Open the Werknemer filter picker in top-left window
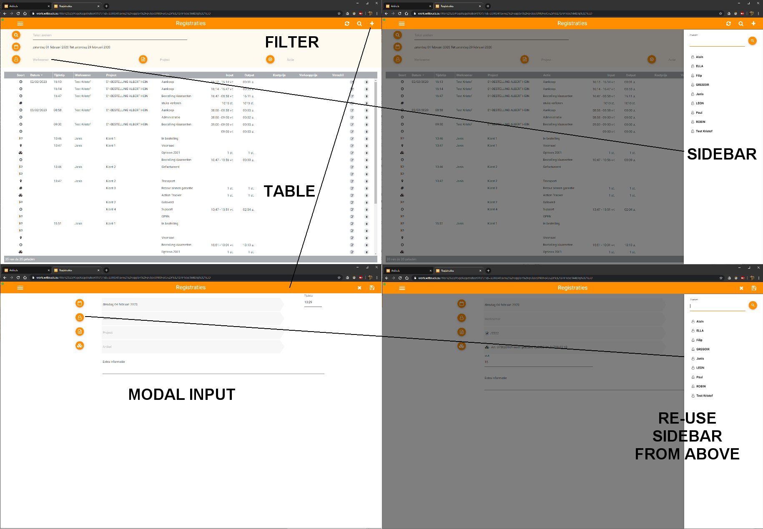Screen dimensions: 763x529 pos(41,60)
